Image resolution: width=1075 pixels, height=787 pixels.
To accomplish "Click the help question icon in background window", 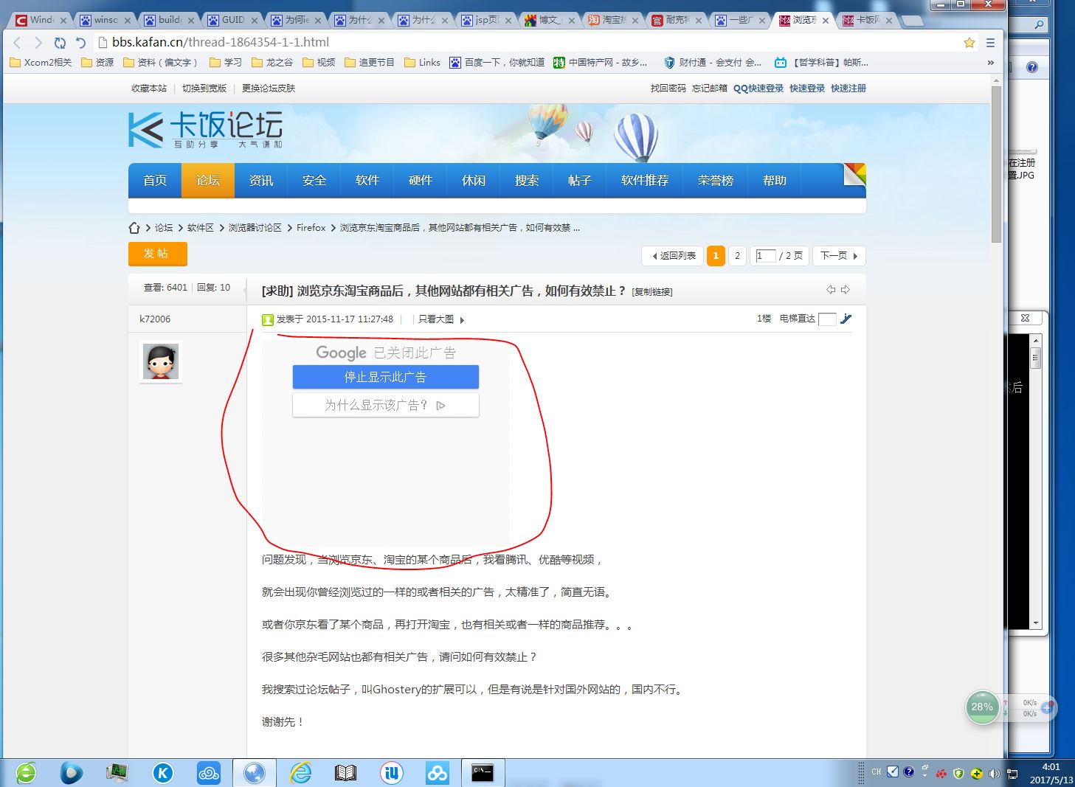I will (1032, 67).
